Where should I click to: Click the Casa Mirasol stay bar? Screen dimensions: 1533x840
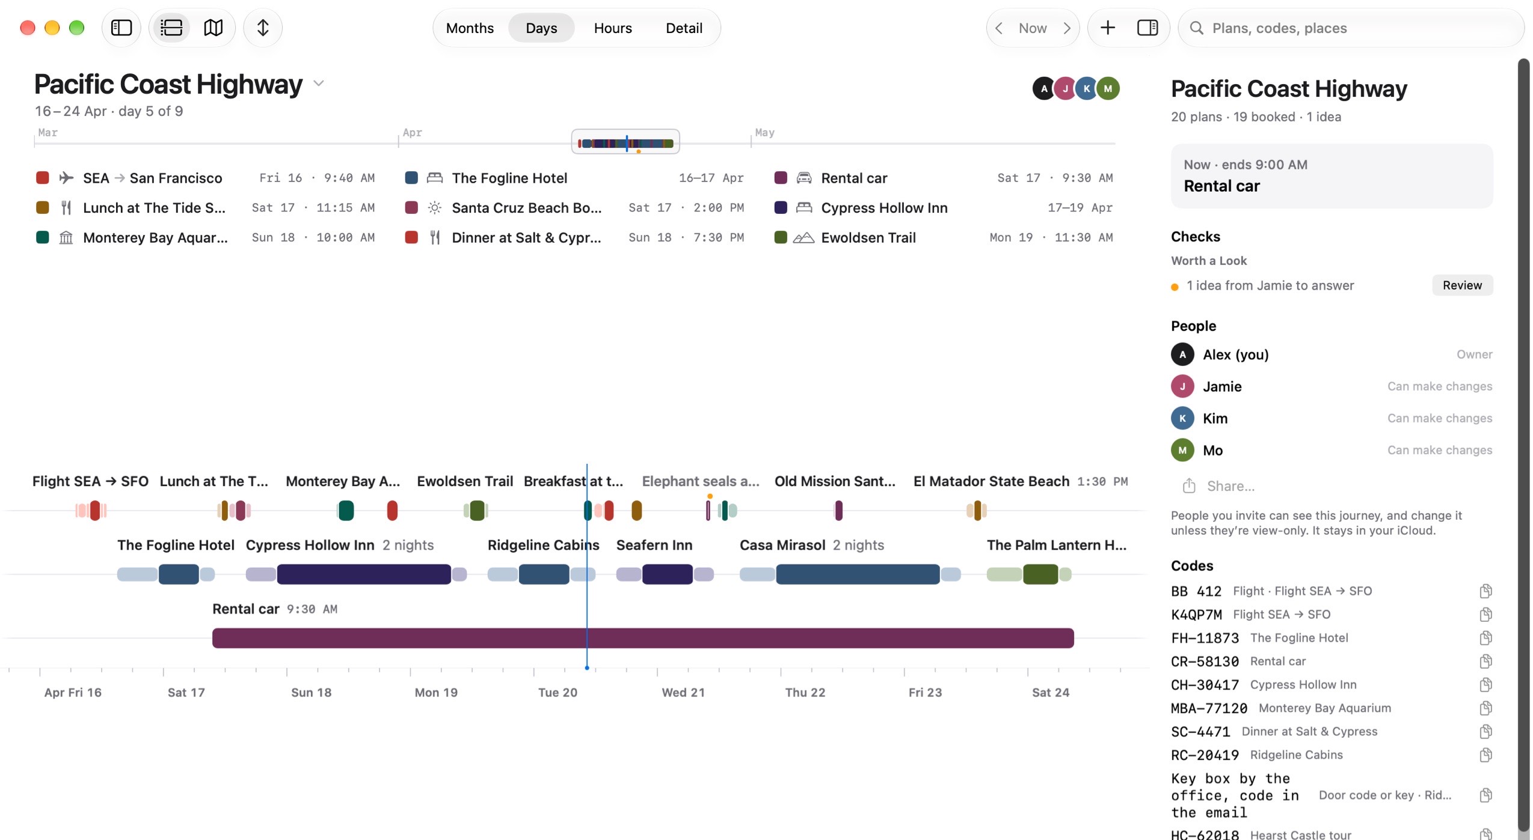click(x=858, y=574)
